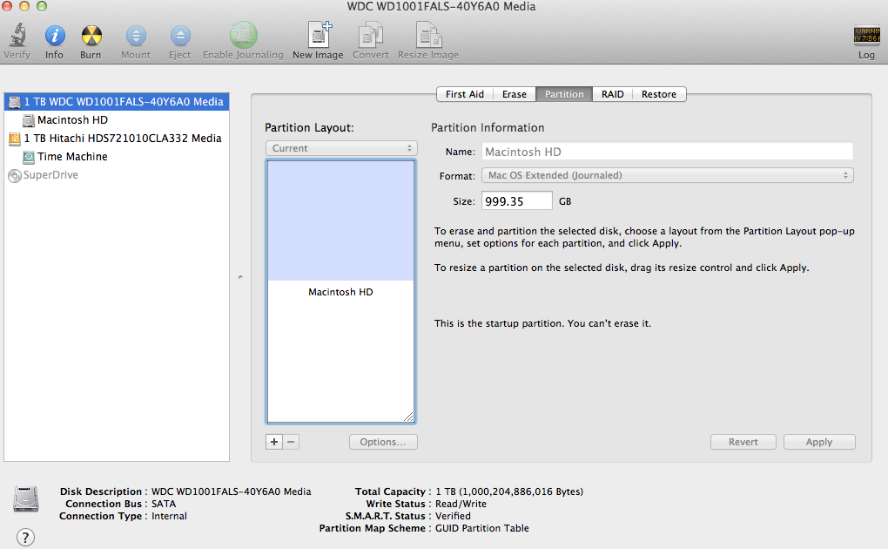Click the Write Status Read/Write value
888x549 pixels.
point(461,504)
